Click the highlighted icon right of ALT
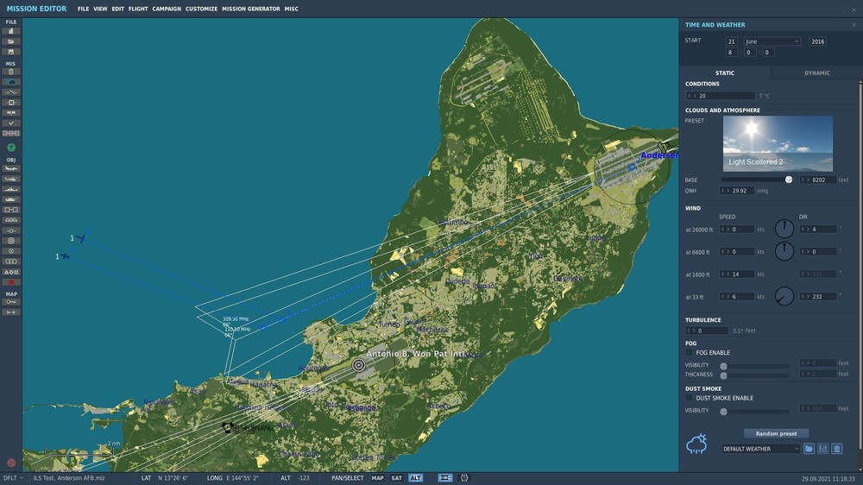The image size is (863, 485). click(x=444, y=478)
